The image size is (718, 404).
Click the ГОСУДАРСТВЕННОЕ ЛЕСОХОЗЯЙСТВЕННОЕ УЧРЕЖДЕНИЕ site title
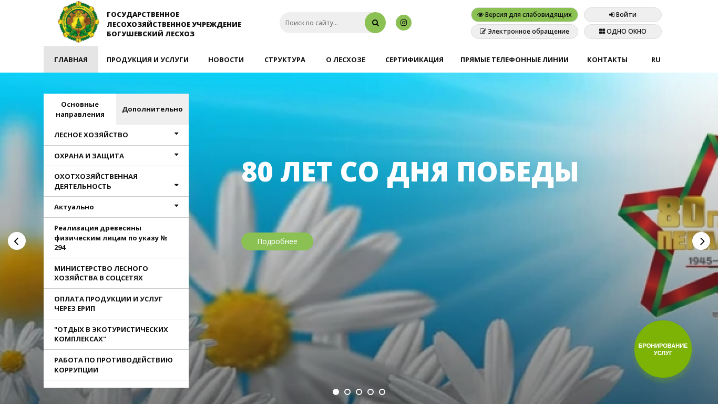click(x=174, y=24)
